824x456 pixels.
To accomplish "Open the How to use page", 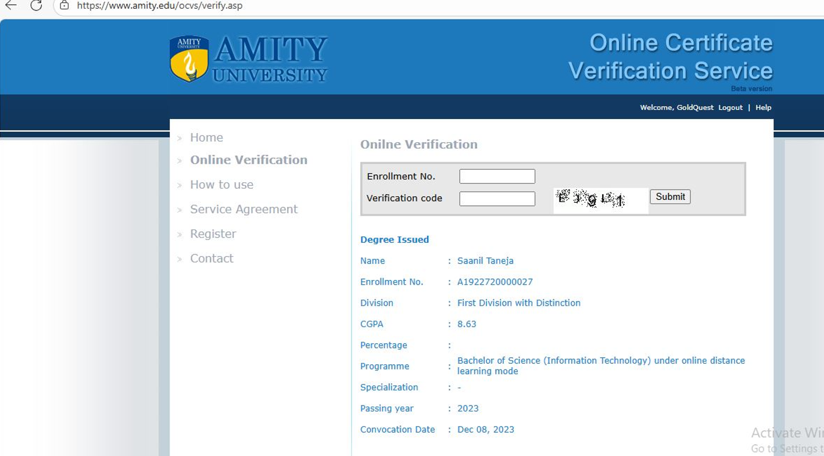I will point(221,185).
